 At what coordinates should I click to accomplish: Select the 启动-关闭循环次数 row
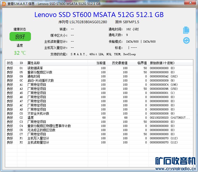pos(99,80)
